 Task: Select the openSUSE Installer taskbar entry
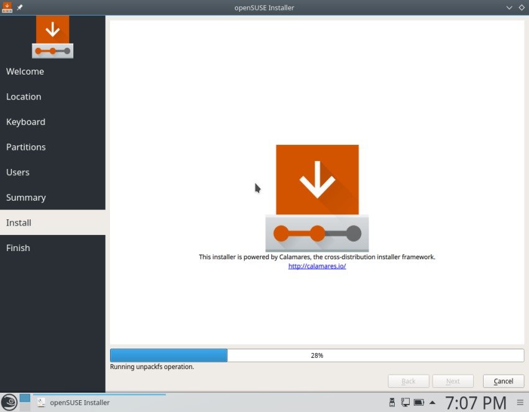coord(99,402)
